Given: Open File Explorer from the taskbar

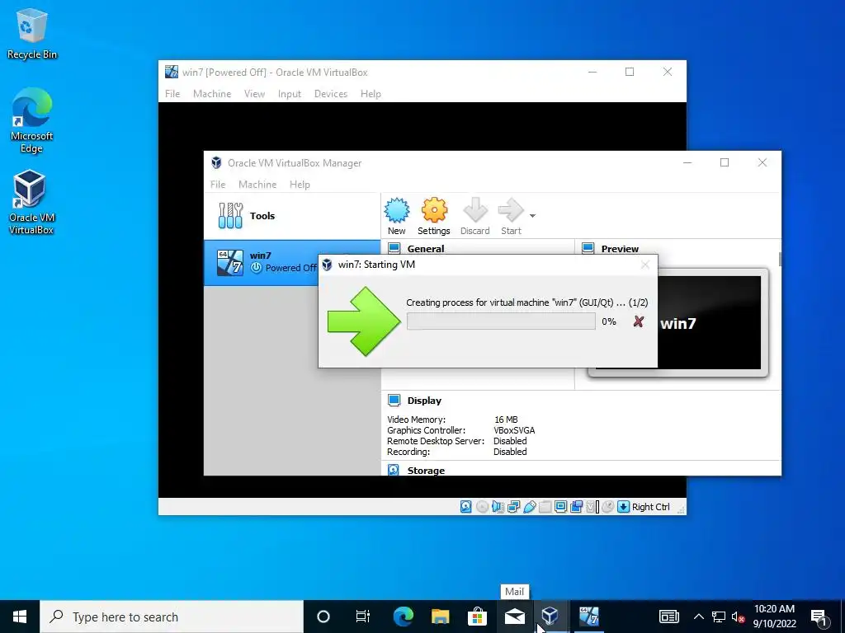Looking at the screenshot, I should point(441,617).
